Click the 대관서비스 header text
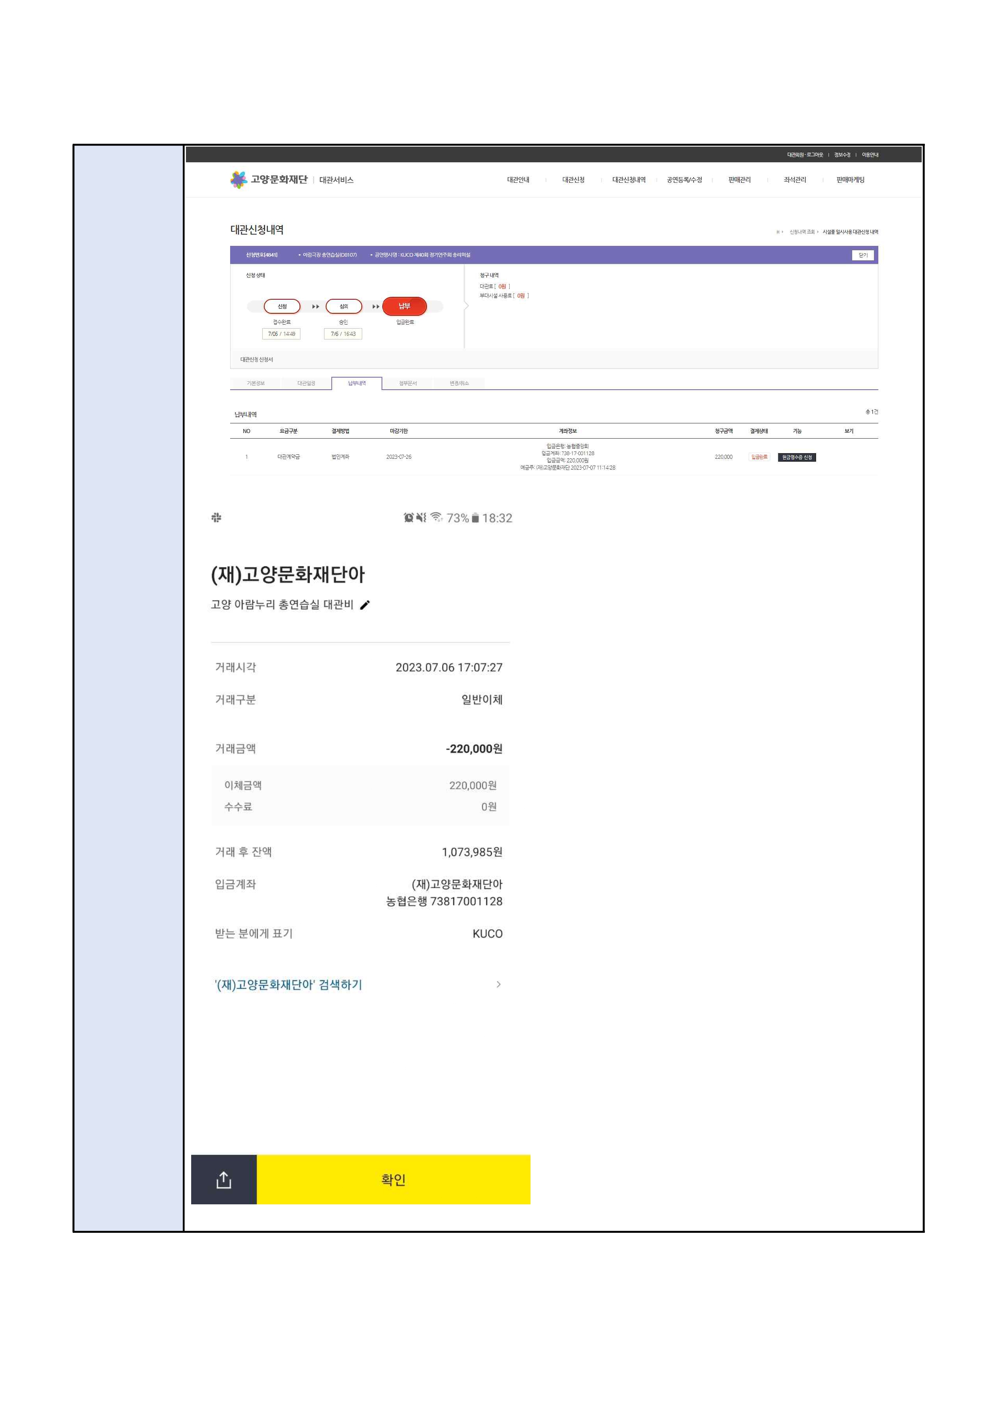The width and height of the screenshot is (996, 1408). [x=336, y=180]
